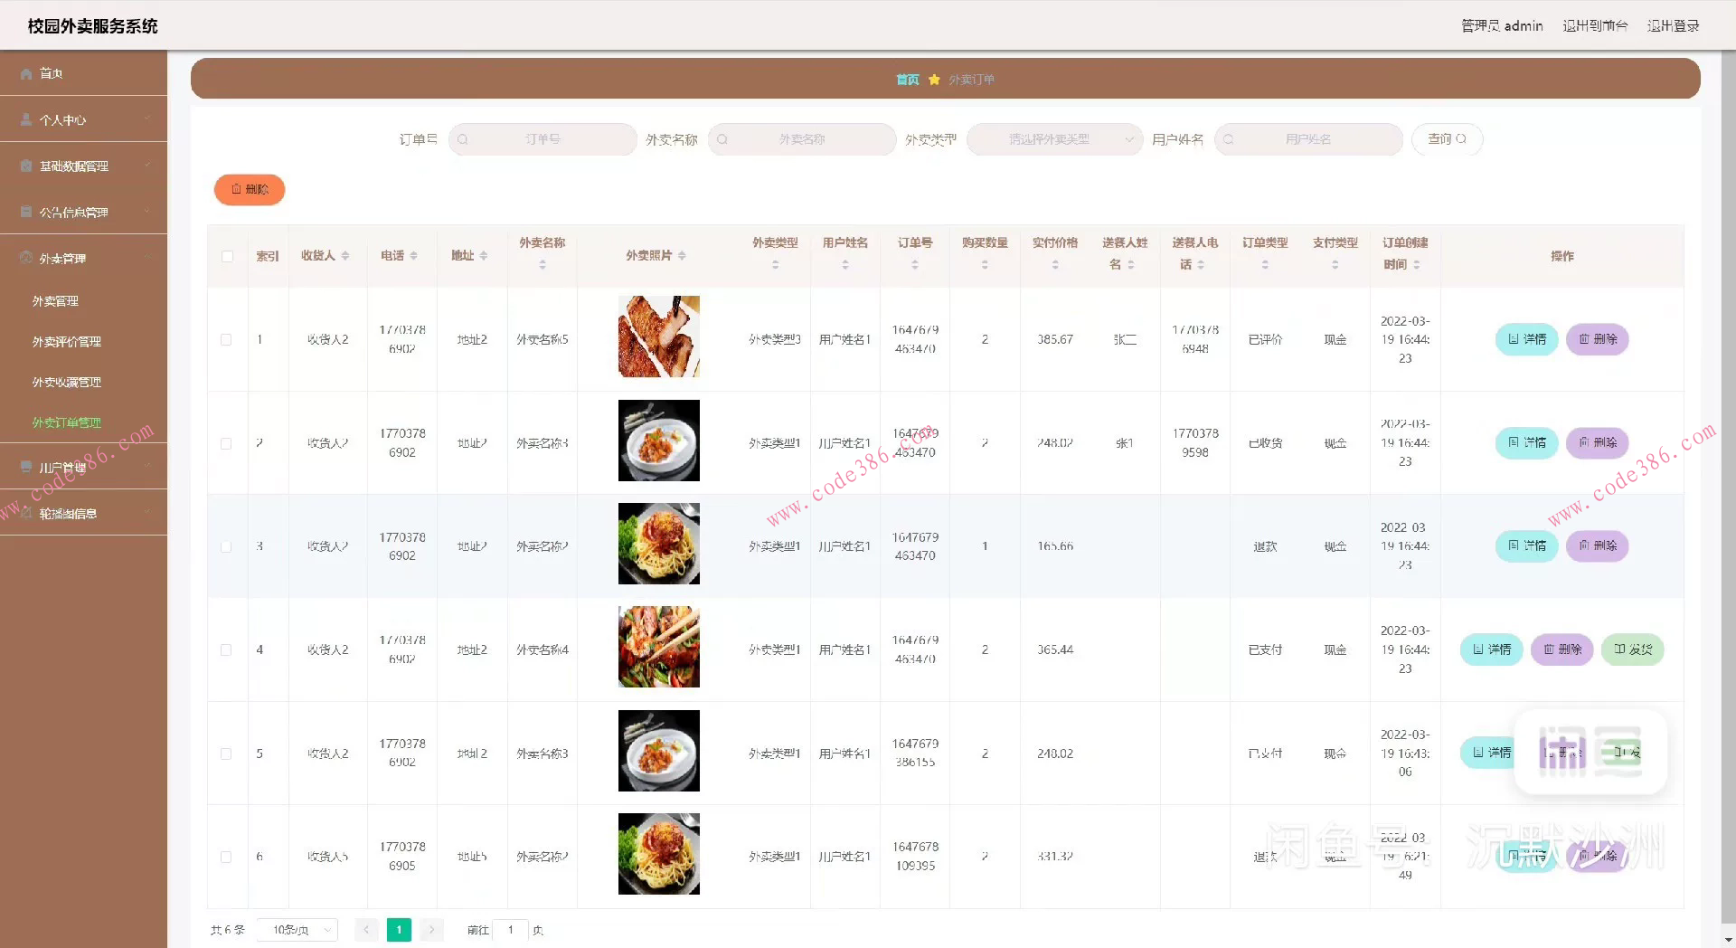Click the search icon in the 外卖名称 field
The image size is (1736, 948).
coord(722,139)
